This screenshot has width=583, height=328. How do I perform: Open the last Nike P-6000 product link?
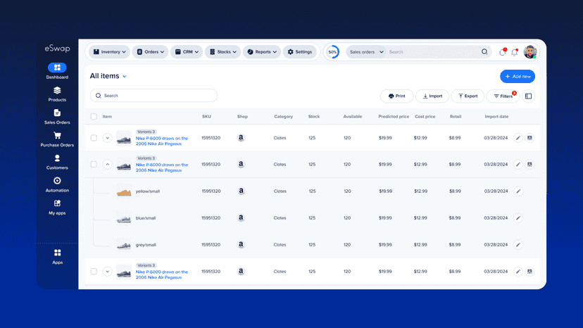coord(162,275)
